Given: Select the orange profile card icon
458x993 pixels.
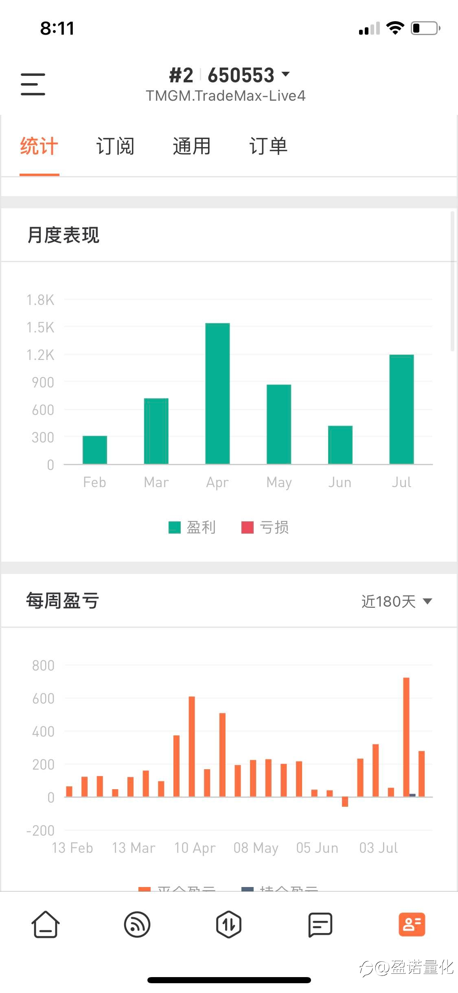Looking at the screenshot, I should point(412,924).
